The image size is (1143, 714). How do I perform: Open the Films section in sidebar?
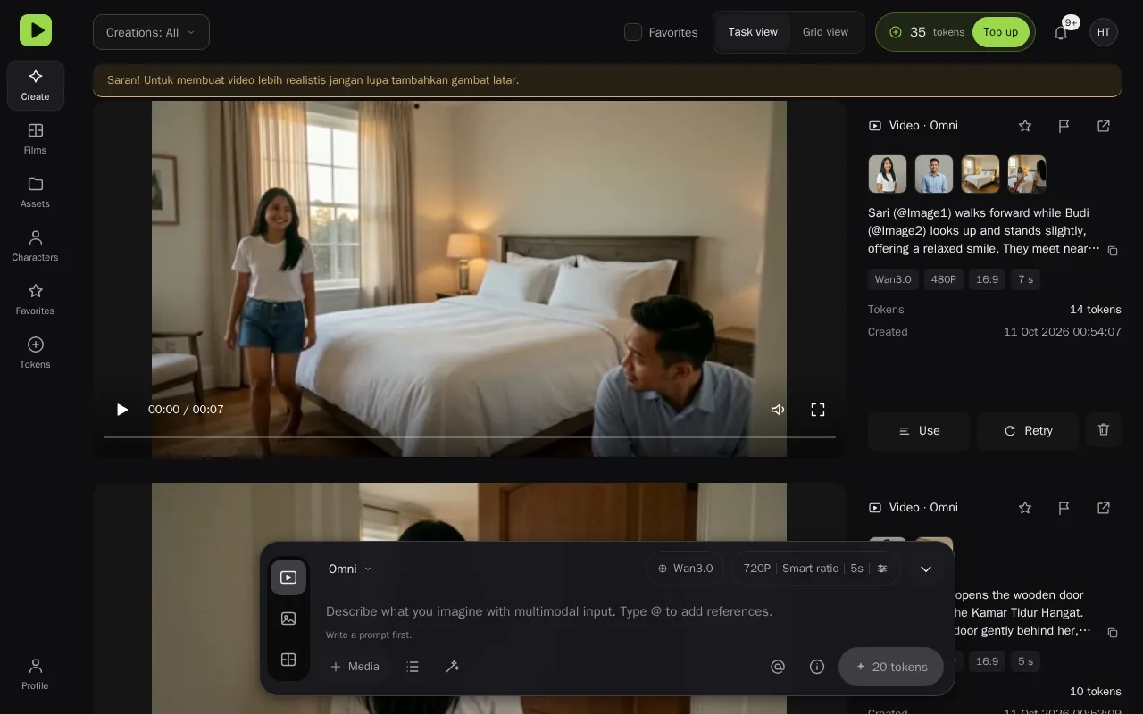tap(36, 139)
